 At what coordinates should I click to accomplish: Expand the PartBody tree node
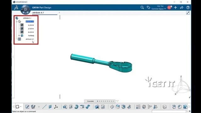(19, 35)
